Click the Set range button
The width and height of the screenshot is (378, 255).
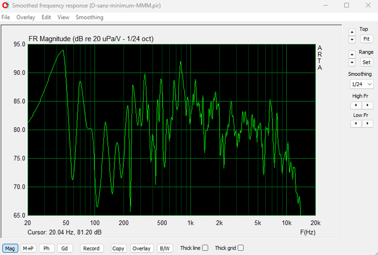(x=367, y=62)
